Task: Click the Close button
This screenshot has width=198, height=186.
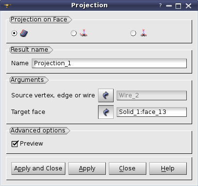Action: coord(127,168)
